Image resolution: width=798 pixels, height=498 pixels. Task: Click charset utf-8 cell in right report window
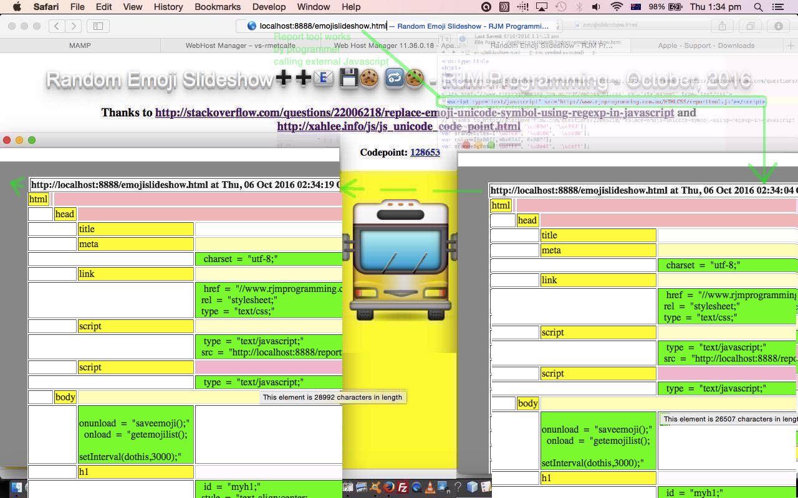728,265
